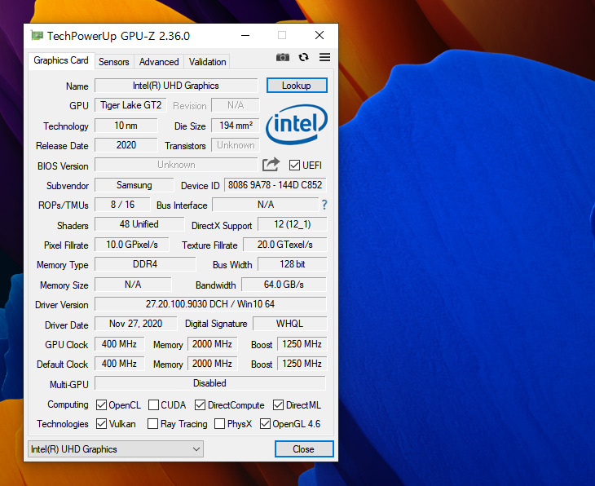This screenshot has width=595, height=486.
Task: Open the hamburger menu icon
Action: coord(325,57)
